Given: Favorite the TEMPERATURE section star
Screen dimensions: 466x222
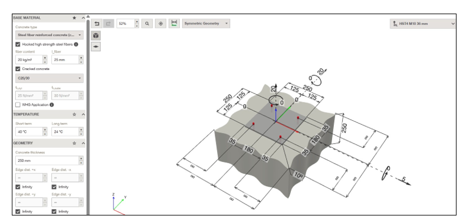Looking at the screenshot, I should (74, 114).
